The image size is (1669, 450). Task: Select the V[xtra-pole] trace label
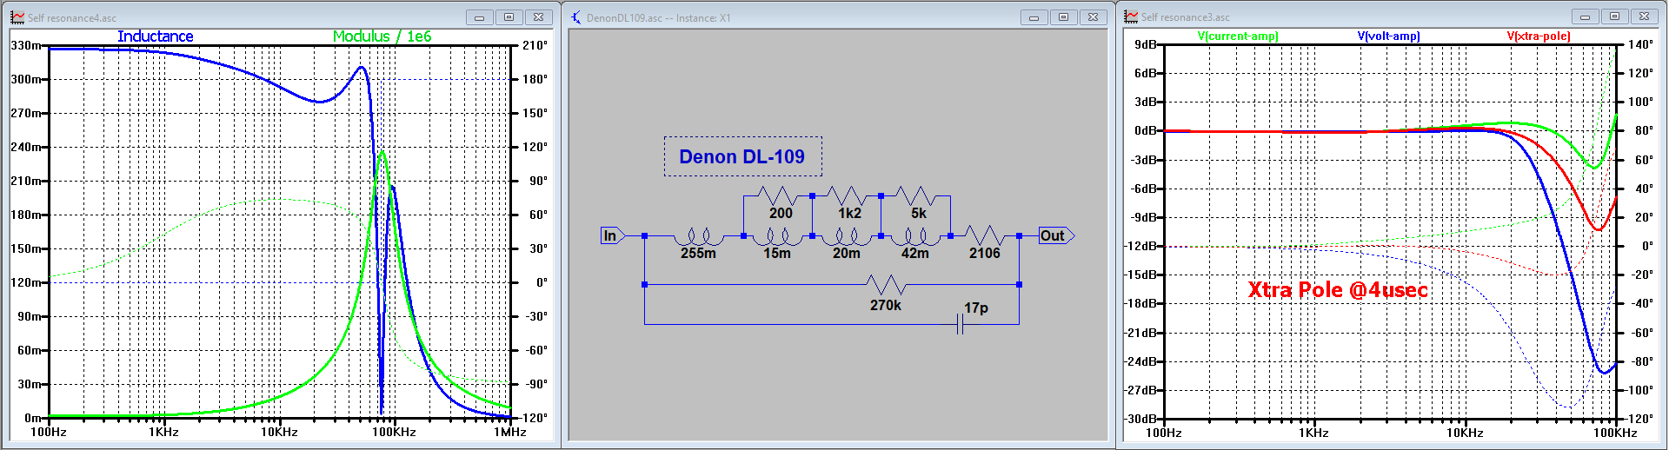[x=1539, y=36]
